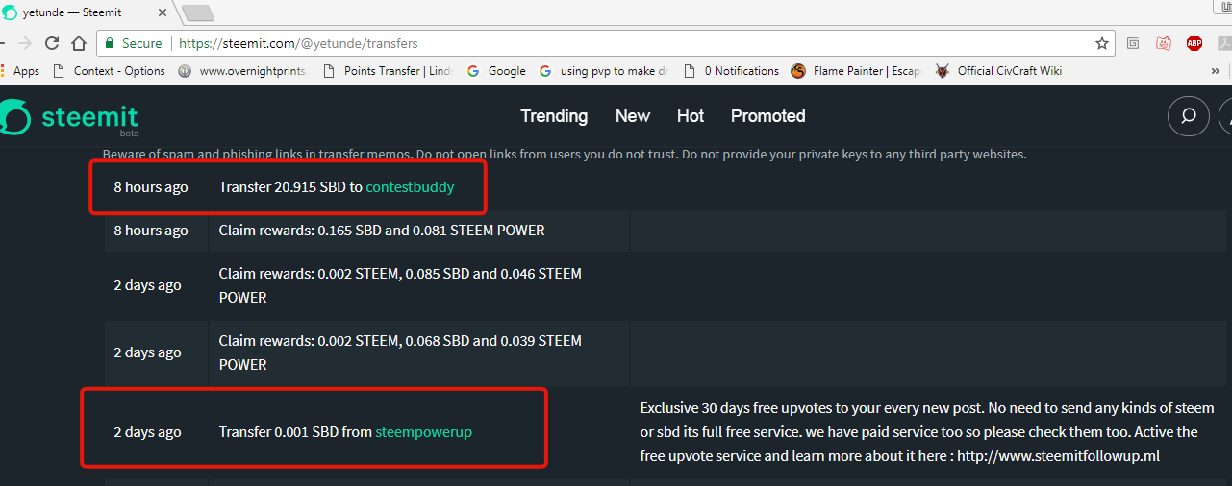Open the Adblock Plus extension

[1194, 43]
